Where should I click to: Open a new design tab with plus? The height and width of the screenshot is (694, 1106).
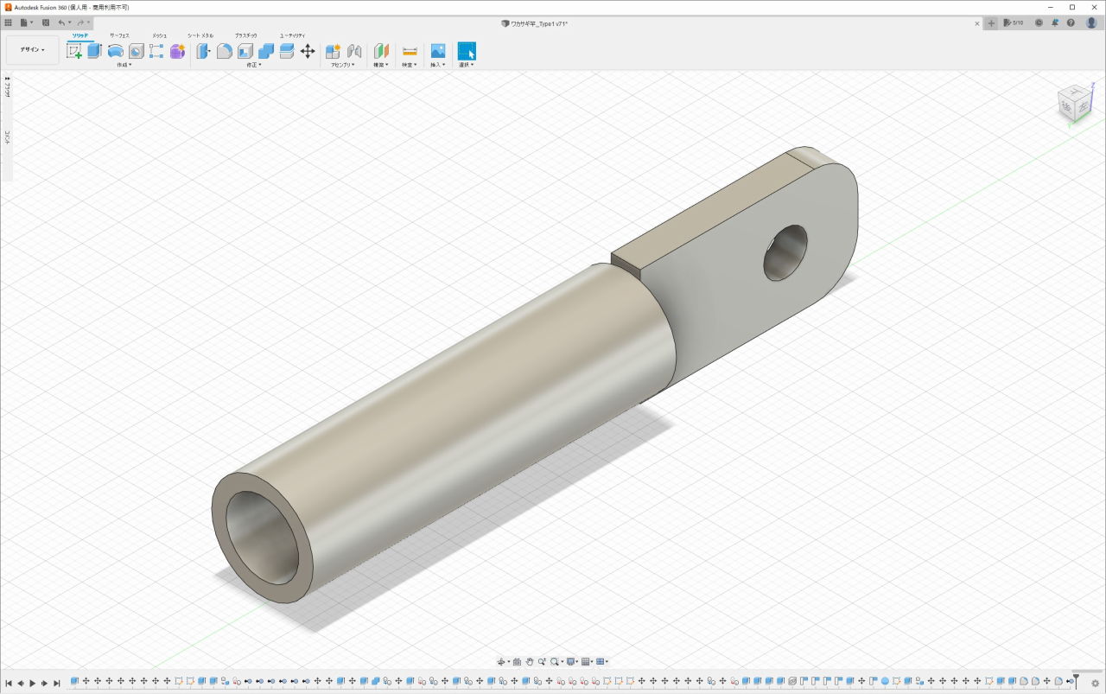click(x=991, y=23)
